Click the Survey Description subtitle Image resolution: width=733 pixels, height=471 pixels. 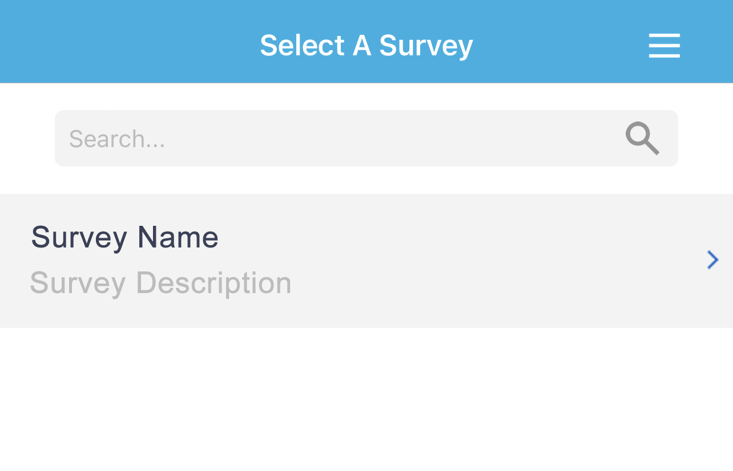coord(160,283)
